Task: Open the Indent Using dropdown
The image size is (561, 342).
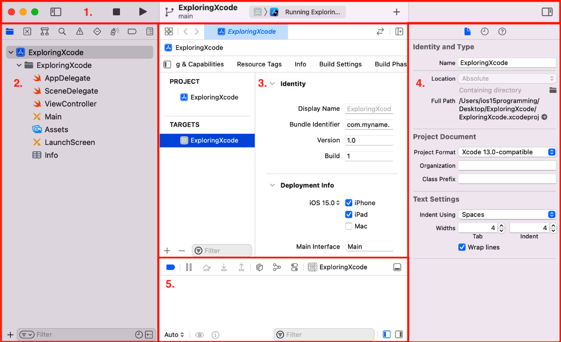Action: point(507,215)
